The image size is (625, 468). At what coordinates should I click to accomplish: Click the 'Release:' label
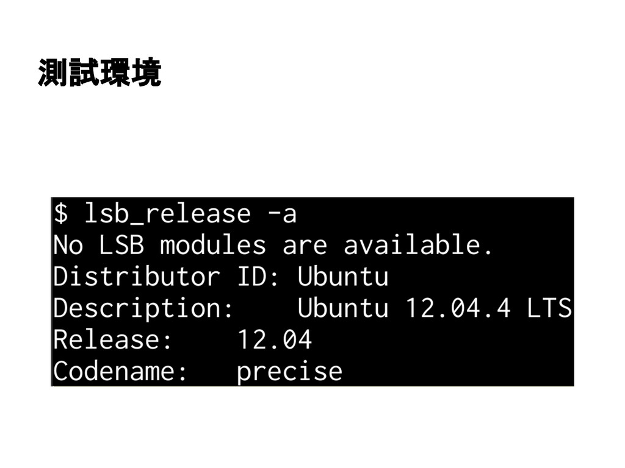point(113,339)
